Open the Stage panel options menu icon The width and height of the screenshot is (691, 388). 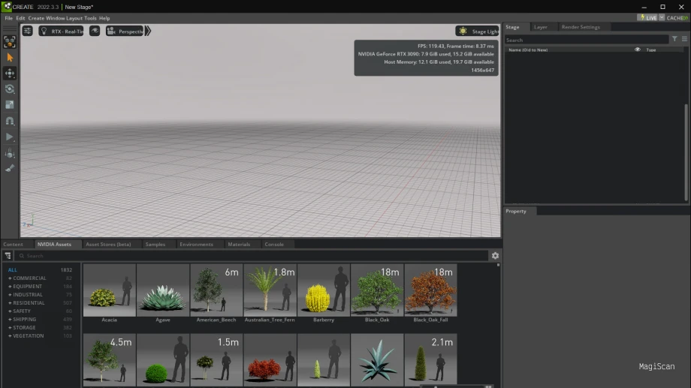[684, 39]
